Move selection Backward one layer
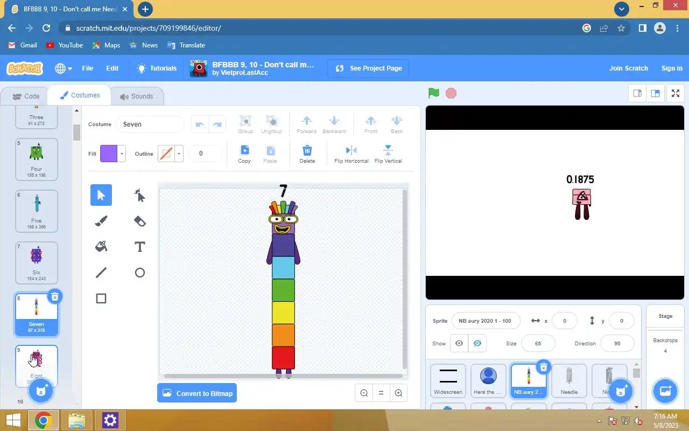 click(x=334, y=124)
